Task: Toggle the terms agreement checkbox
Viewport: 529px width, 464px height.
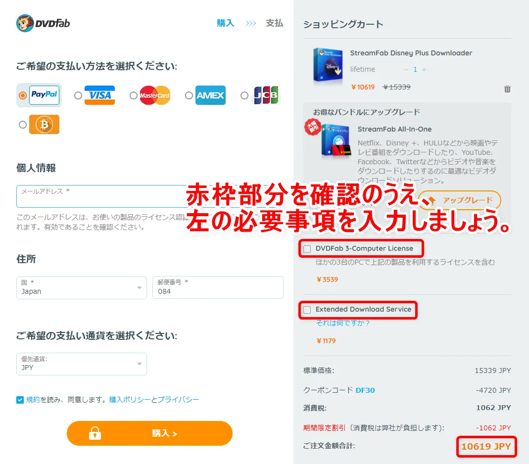Action: pos(20,400)
